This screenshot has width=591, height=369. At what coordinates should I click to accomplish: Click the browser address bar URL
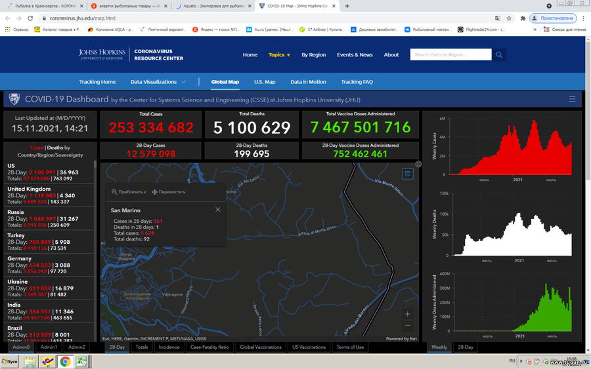coord(83,18)
